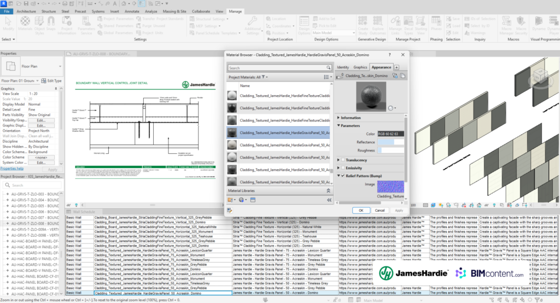The width and height of the screenshot is (560, 303).
Task: Open the File menu
Action: [7, 11]
